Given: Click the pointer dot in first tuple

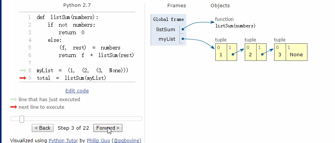Looking at the screenshot, I should point(233,54).
